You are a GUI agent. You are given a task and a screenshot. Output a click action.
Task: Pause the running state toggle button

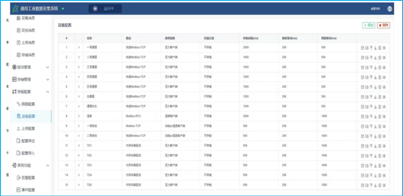95,8
